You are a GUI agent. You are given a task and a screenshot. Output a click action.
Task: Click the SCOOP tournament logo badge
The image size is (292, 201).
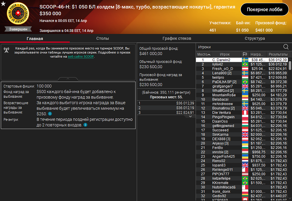[x=18, y=13]
